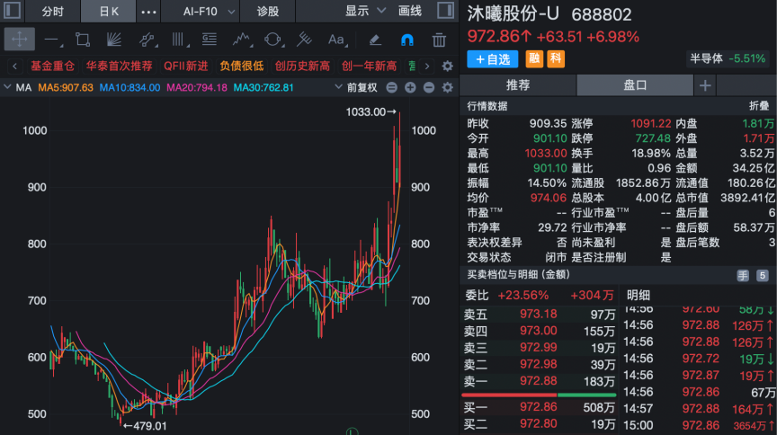The width and height of the screenshot is (777, 435).
Task: Toggle the left sidebar panel icon
Action: pos(13,11)
